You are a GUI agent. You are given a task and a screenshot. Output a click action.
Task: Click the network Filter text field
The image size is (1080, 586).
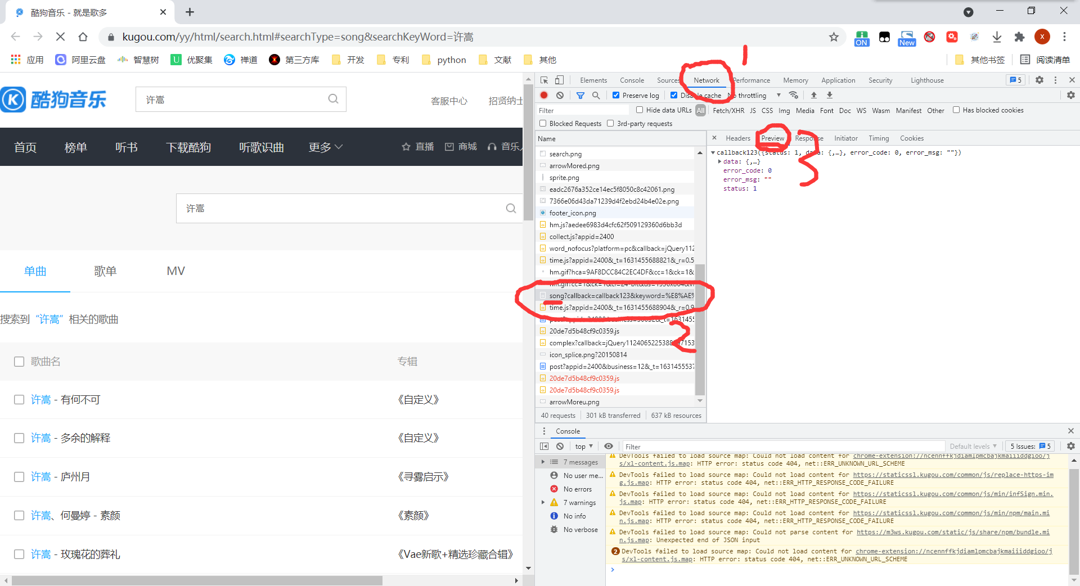coord(583,110)
